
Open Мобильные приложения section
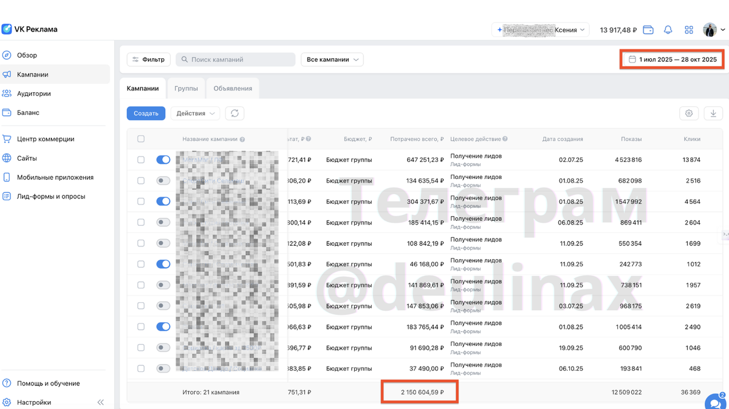click(55, 177)
